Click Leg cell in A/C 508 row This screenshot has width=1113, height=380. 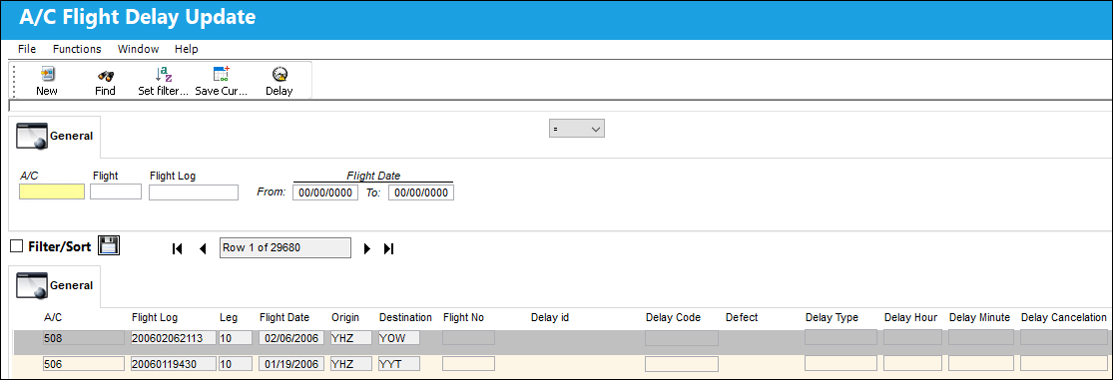(x=236, y=338)
